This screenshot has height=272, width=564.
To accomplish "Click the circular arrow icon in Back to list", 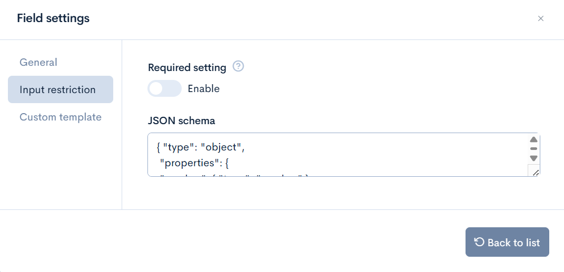I will click(x=479, y=242).
